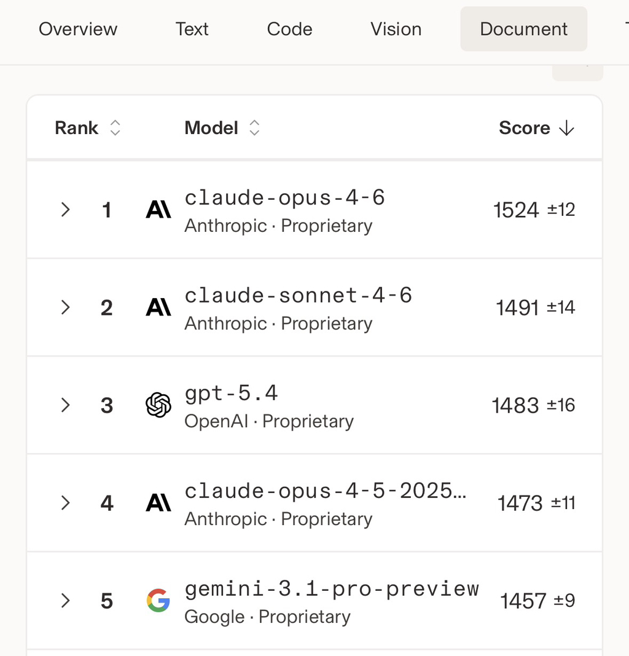Click the sort arrows next to Model
This screenshot has height=656, width=629.
[x=254, y=128]
